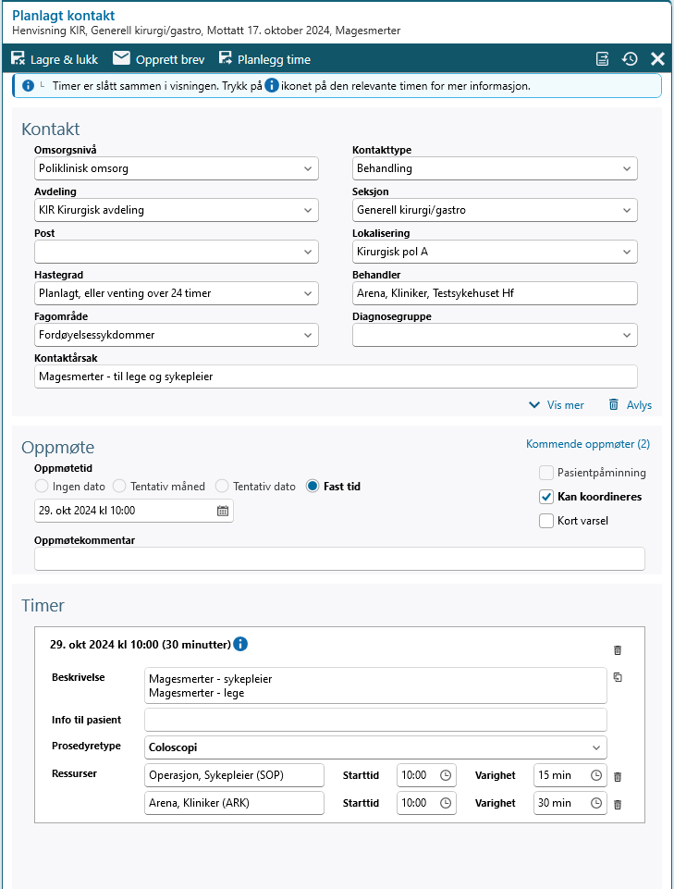
Task: Click the Oppmøtekommentar text field
Action: pos(339,559)
